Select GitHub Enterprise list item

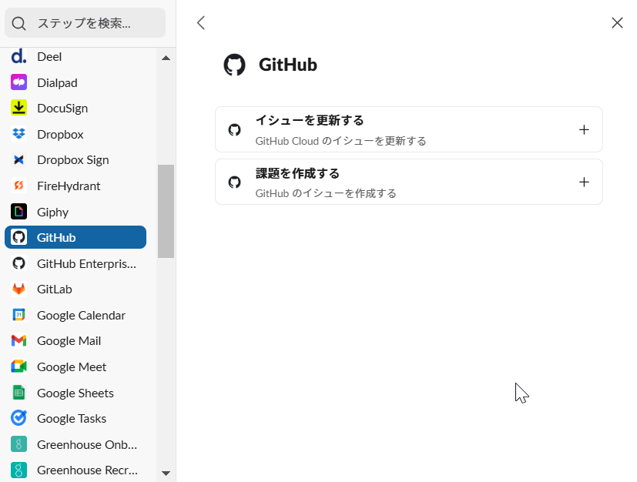click(86, 263)
